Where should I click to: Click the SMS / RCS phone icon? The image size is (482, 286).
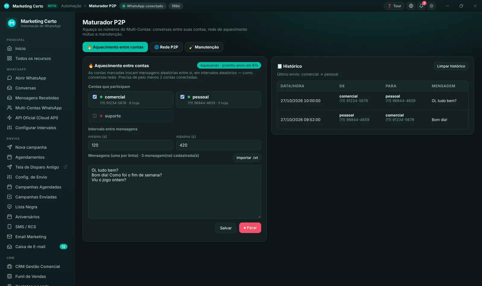[x=10, y=227]
